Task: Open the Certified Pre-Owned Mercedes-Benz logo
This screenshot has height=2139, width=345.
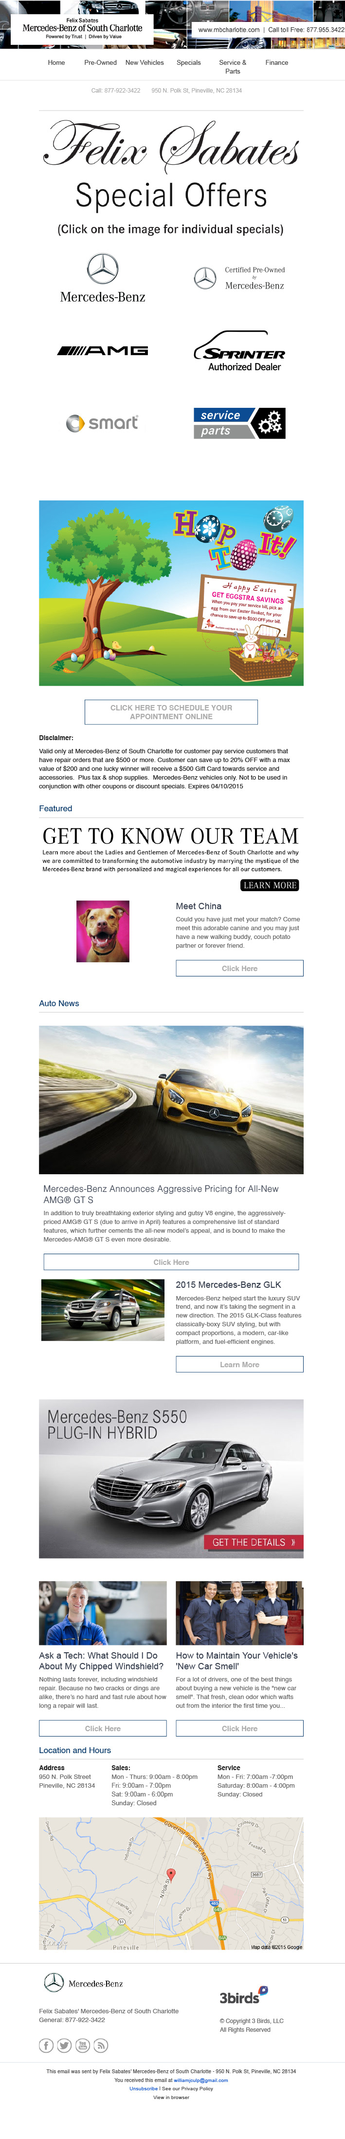Action: (x=240, y=278)
